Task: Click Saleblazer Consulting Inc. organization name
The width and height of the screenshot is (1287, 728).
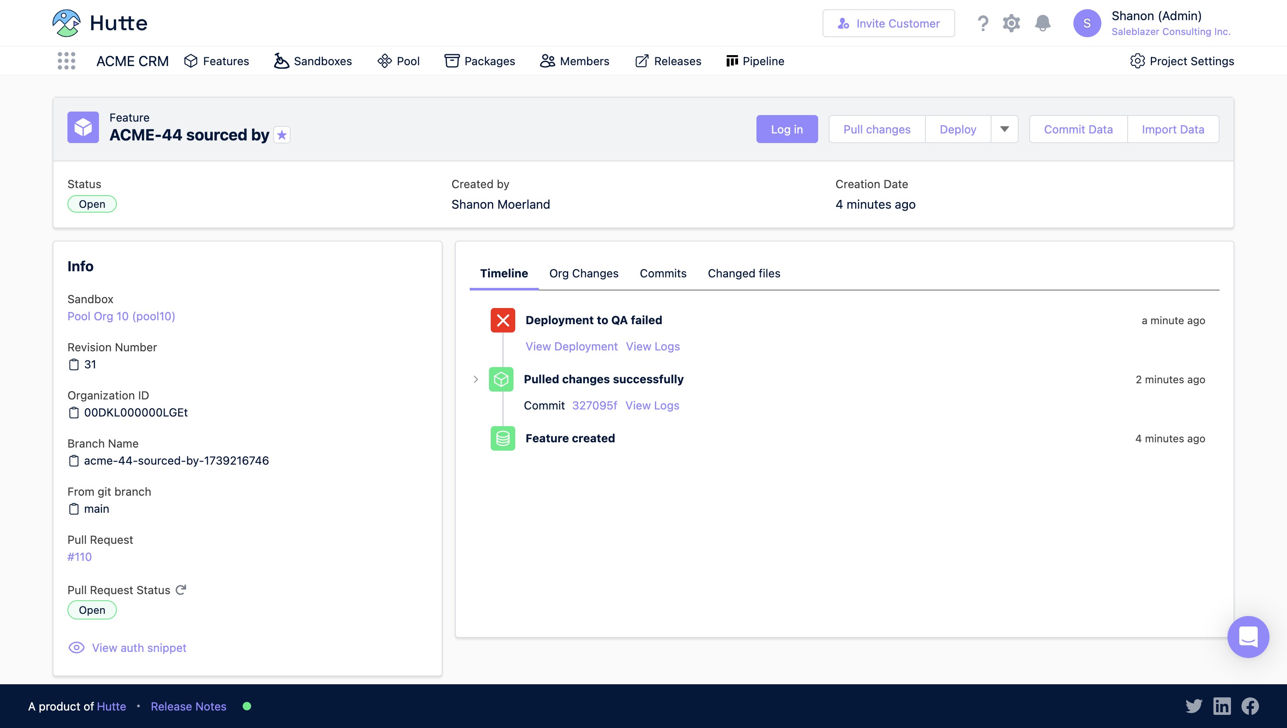Action: 1171,31
